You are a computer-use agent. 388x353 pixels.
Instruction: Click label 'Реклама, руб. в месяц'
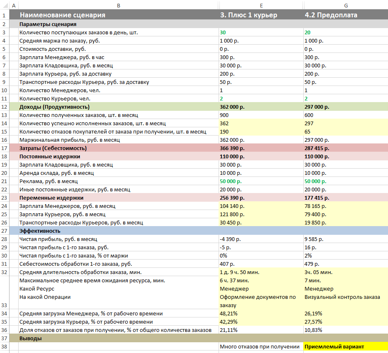[x=48, y=181]
